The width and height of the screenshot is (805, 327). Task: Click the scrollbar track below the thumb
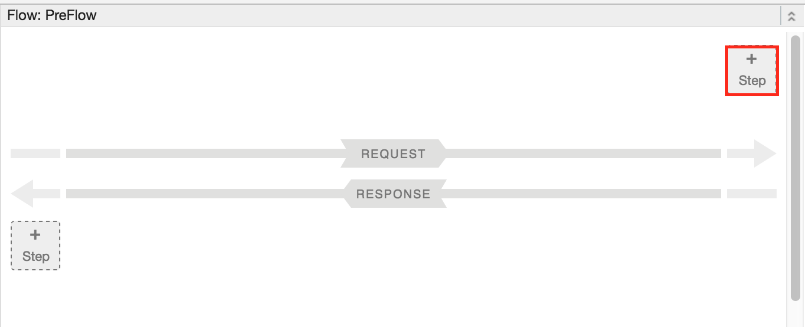(796, 313)
